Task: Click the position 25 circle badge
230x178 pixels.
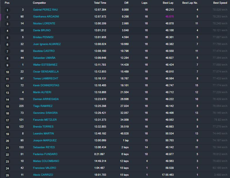Action: coord(7,175)
